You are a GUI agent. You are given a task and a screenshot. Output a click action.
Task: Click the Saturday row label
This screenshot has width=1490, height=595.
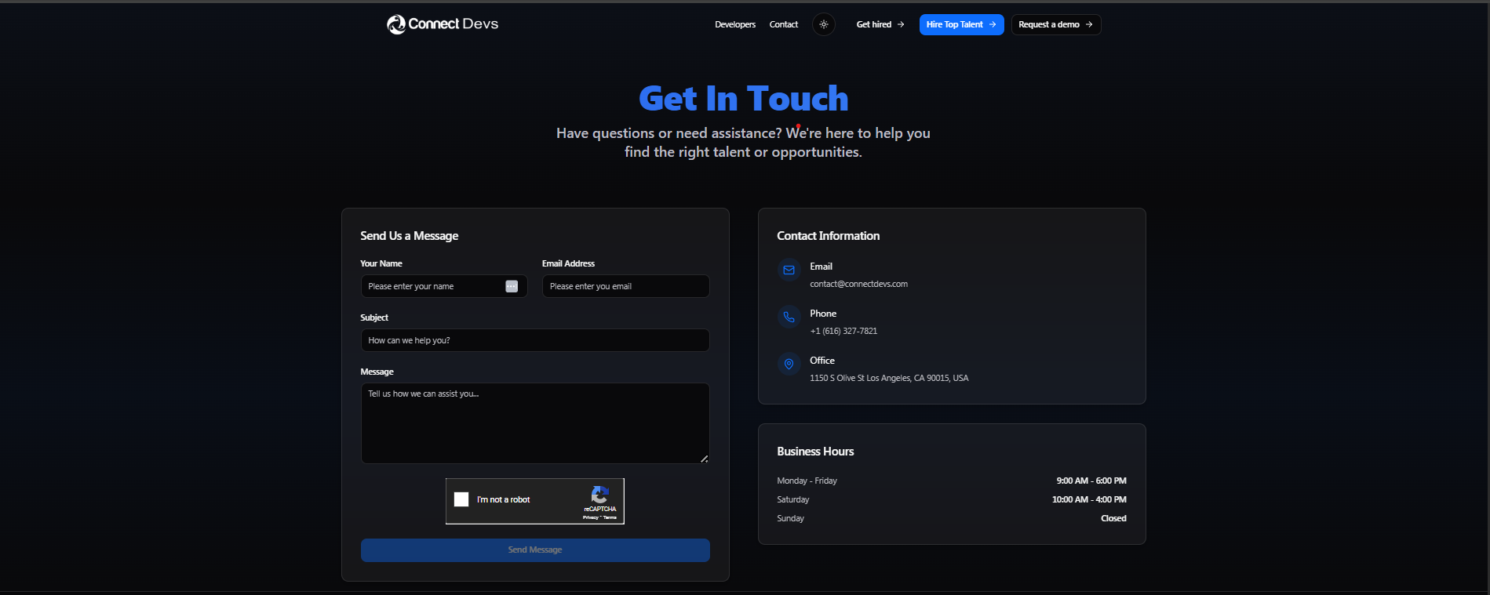tap(793, 500)
